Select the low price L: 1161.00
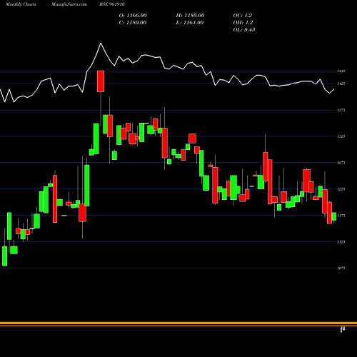 (x=190, y=23)
